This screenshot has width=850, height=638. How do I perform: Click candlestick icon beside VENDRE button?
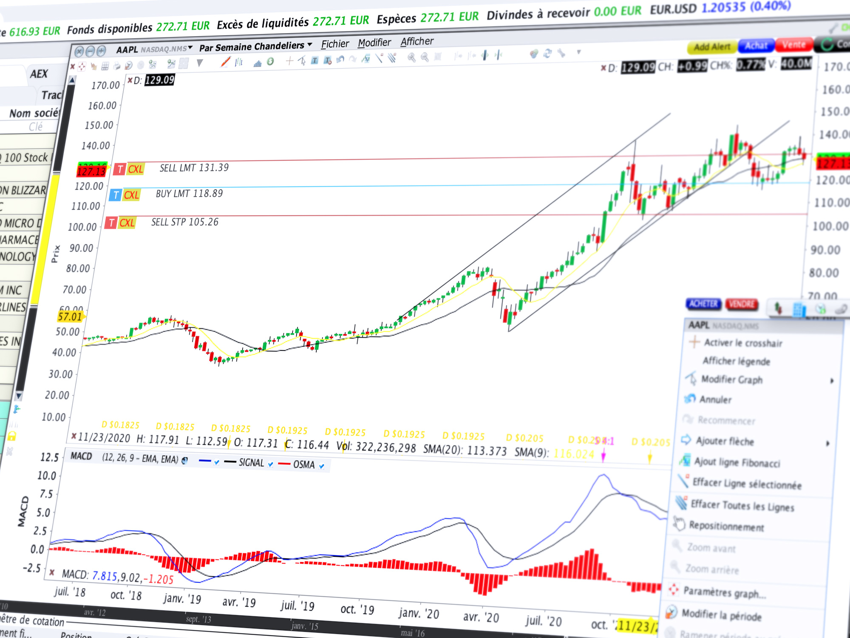(778, 308)
